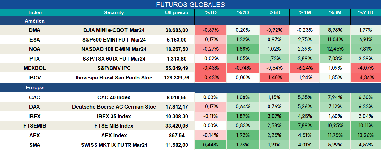Click the Ticker column header
Viewport: 381px width, 150px height.
coord(35,13)
